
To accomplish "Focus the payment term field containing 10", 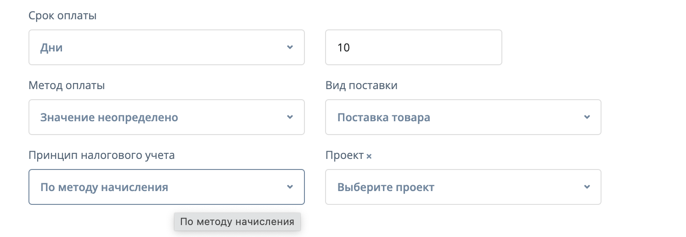I will pyautogui.click(x=413, y=47).
